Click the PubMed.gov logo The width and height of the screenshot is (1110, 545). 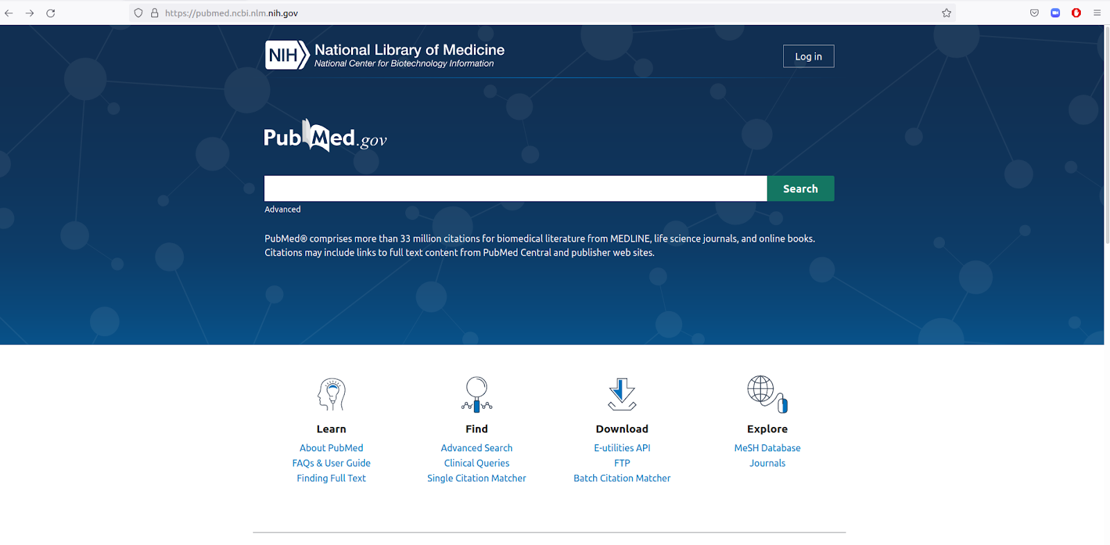[x=325, y=136]
